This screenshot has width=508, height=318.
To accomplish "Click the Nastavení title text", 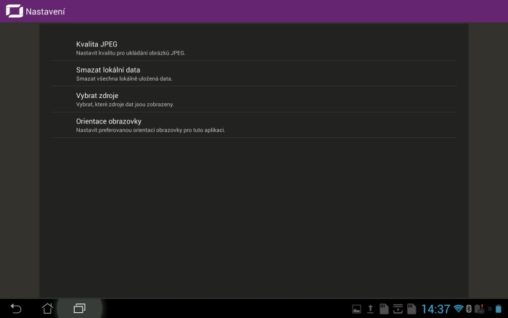I will tap(45, 12).
